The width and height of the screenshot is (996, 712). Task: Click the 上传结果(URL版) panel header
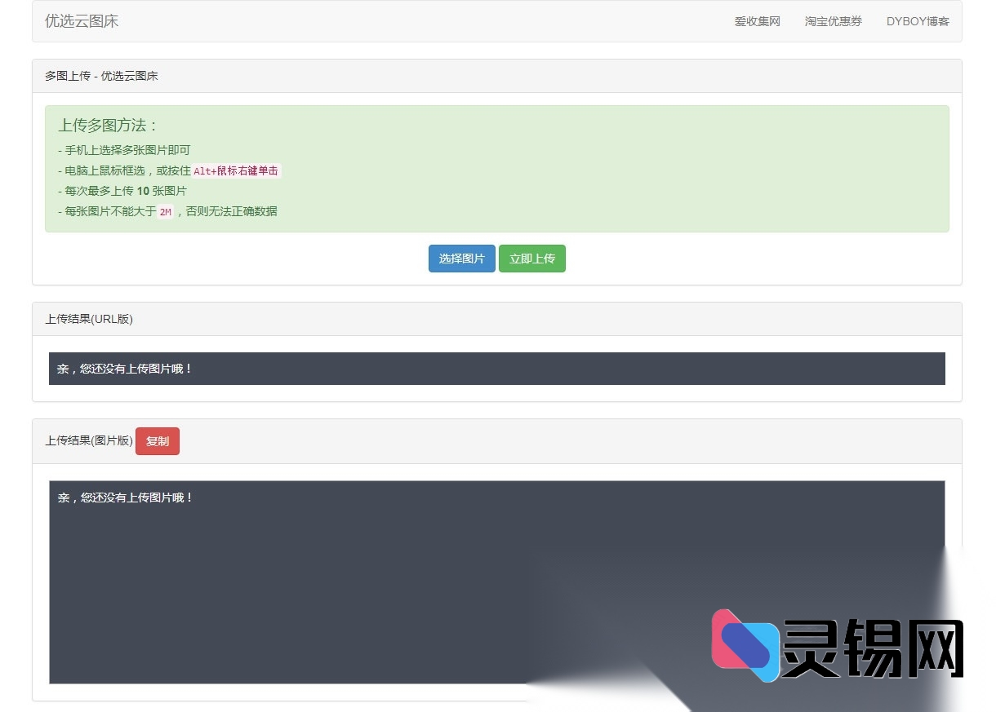(89, 319)
